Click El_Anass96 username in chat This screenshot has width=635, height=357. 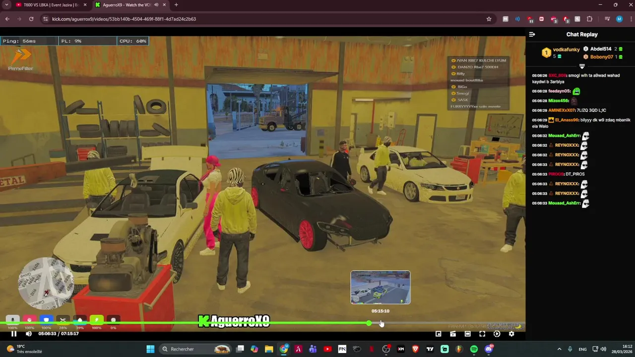click(x=567, y=120)
